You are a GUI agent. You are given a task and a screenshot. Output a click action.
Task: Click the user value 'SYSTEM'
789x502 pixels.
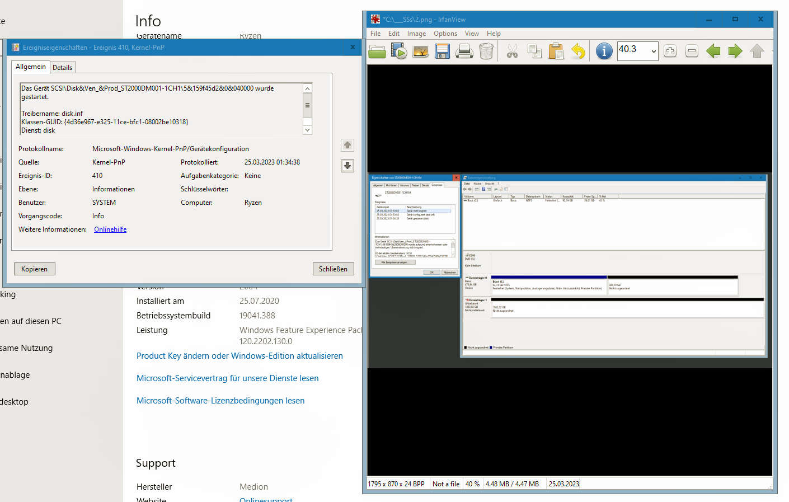point(104,203)
